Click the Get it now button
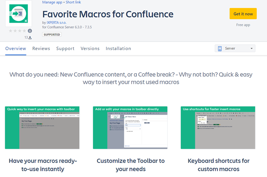 [243, 14]
